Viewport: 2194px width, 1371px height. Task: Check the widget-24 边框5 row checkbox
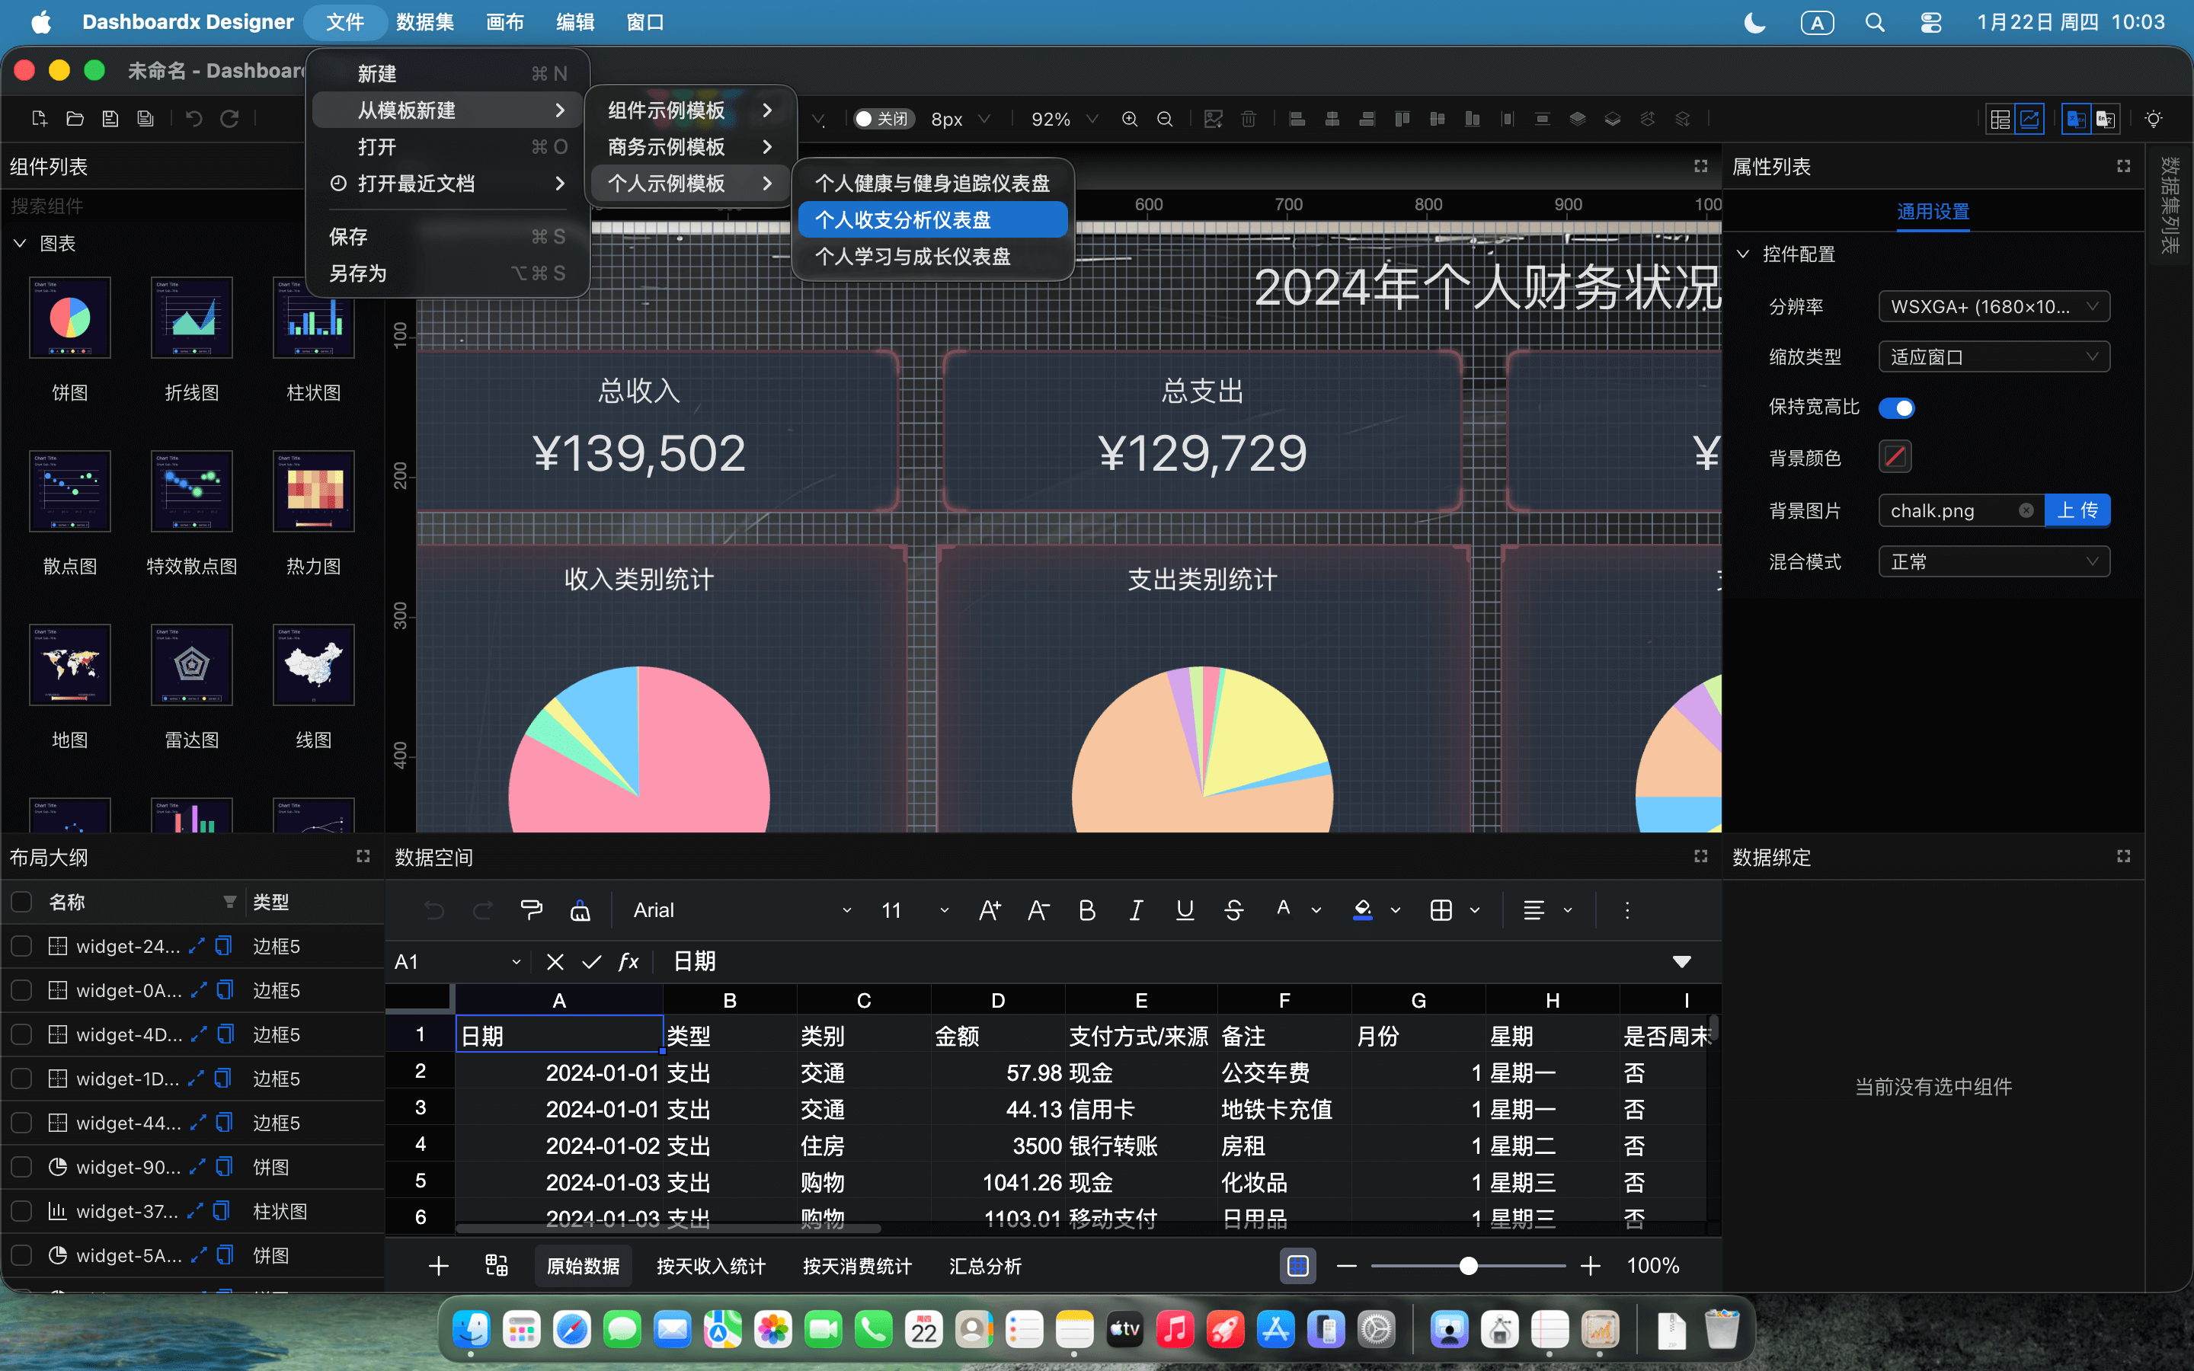22,946
